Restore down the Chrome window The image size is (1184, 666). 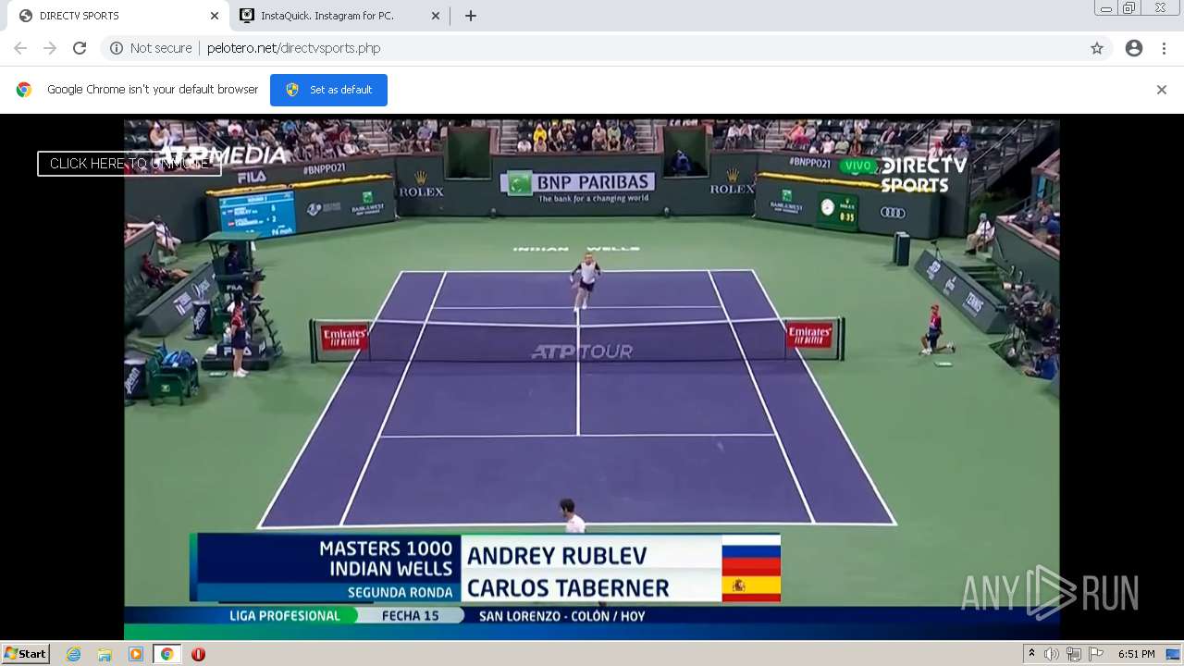[1129, 8]
